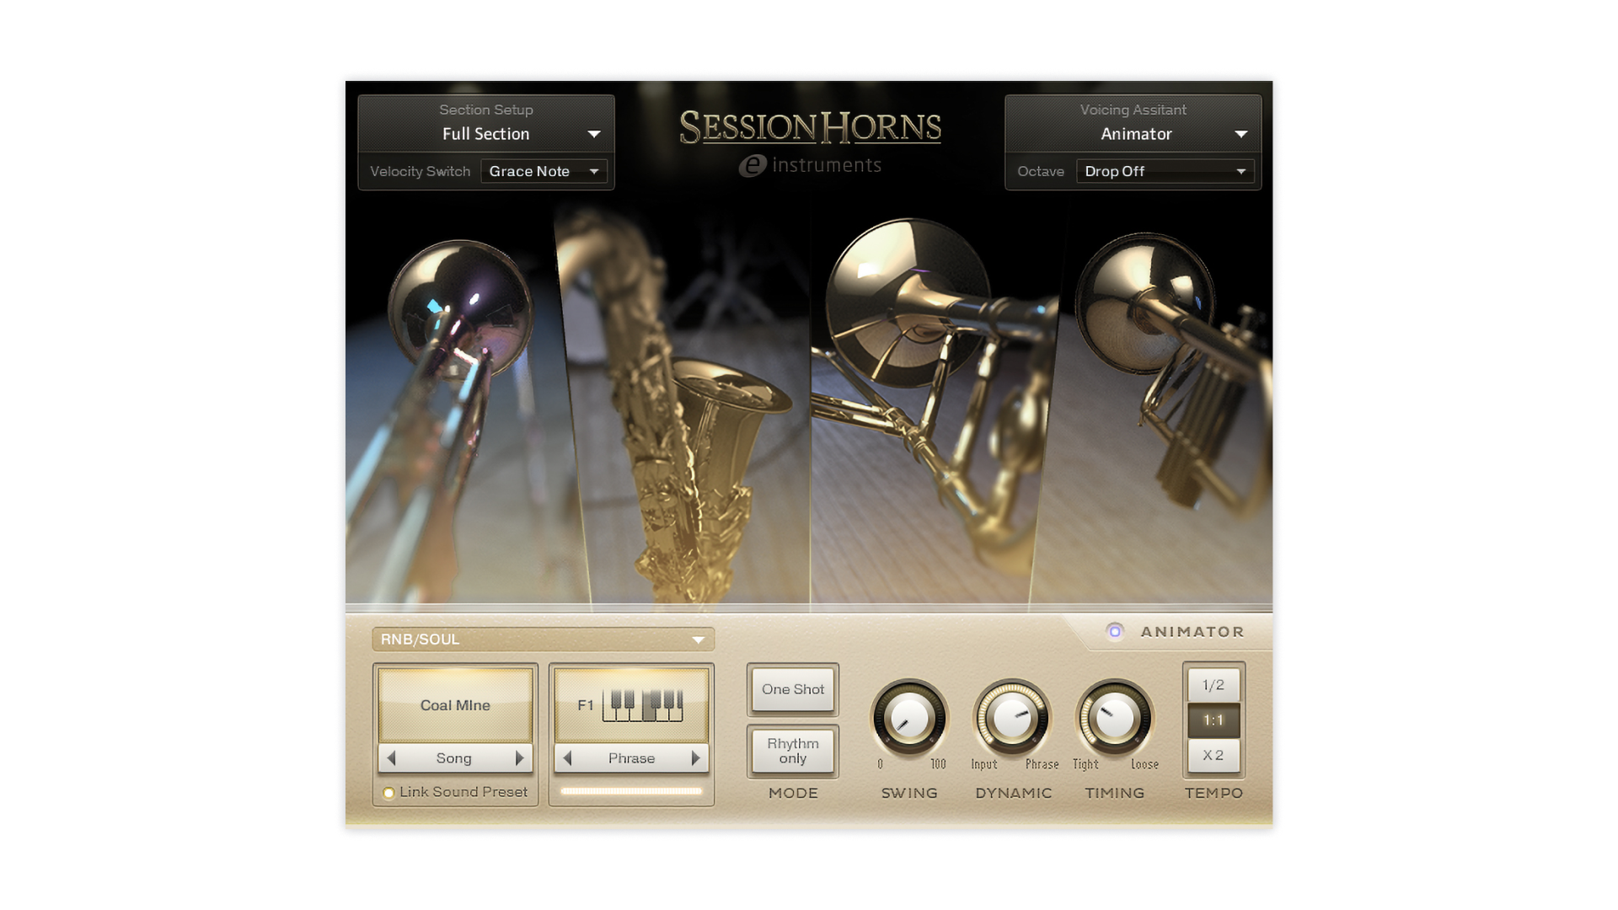
Task: Toggle Rhythm only mode
Action: (x=792, y=751)
